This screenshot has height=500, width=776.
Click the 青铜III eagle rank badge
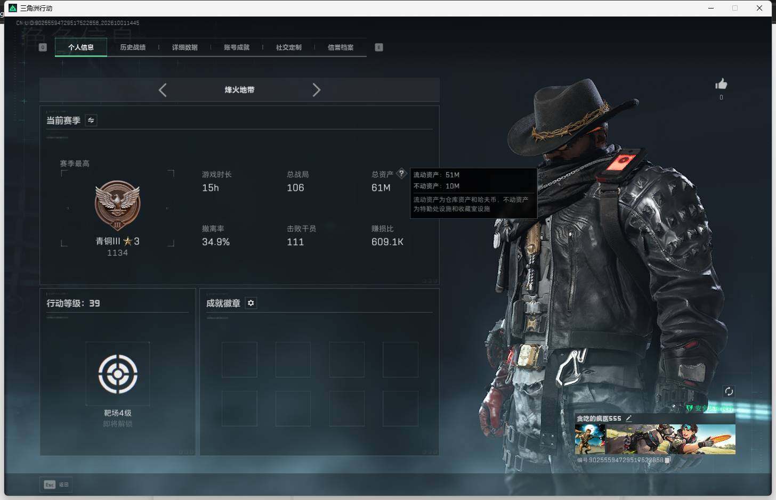tap(117, 205)
